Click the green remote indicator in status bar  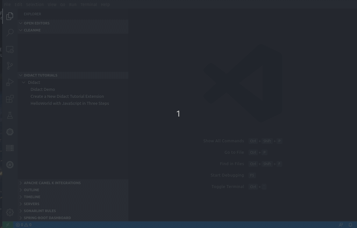(8, 225)
